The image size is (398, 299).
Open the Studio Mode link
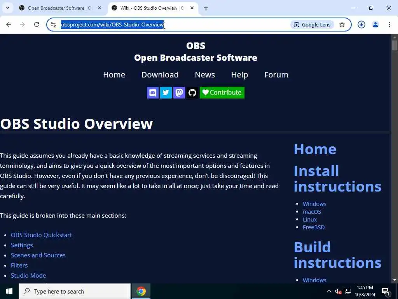pyautogui.click(x=28, y=276)
